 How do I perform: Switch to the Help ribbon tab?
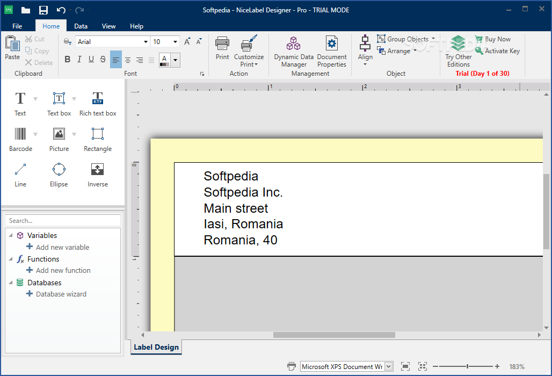point(136,26)
